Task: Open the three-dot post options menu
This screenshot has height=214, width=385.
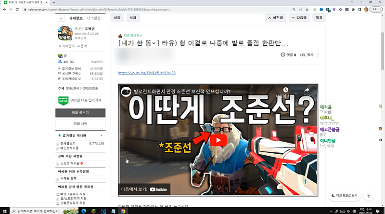Action: [318, 55]
